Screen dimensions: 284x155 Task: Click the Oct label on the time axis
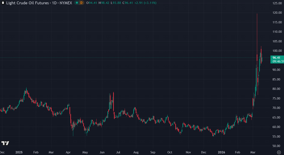[170, 152]
